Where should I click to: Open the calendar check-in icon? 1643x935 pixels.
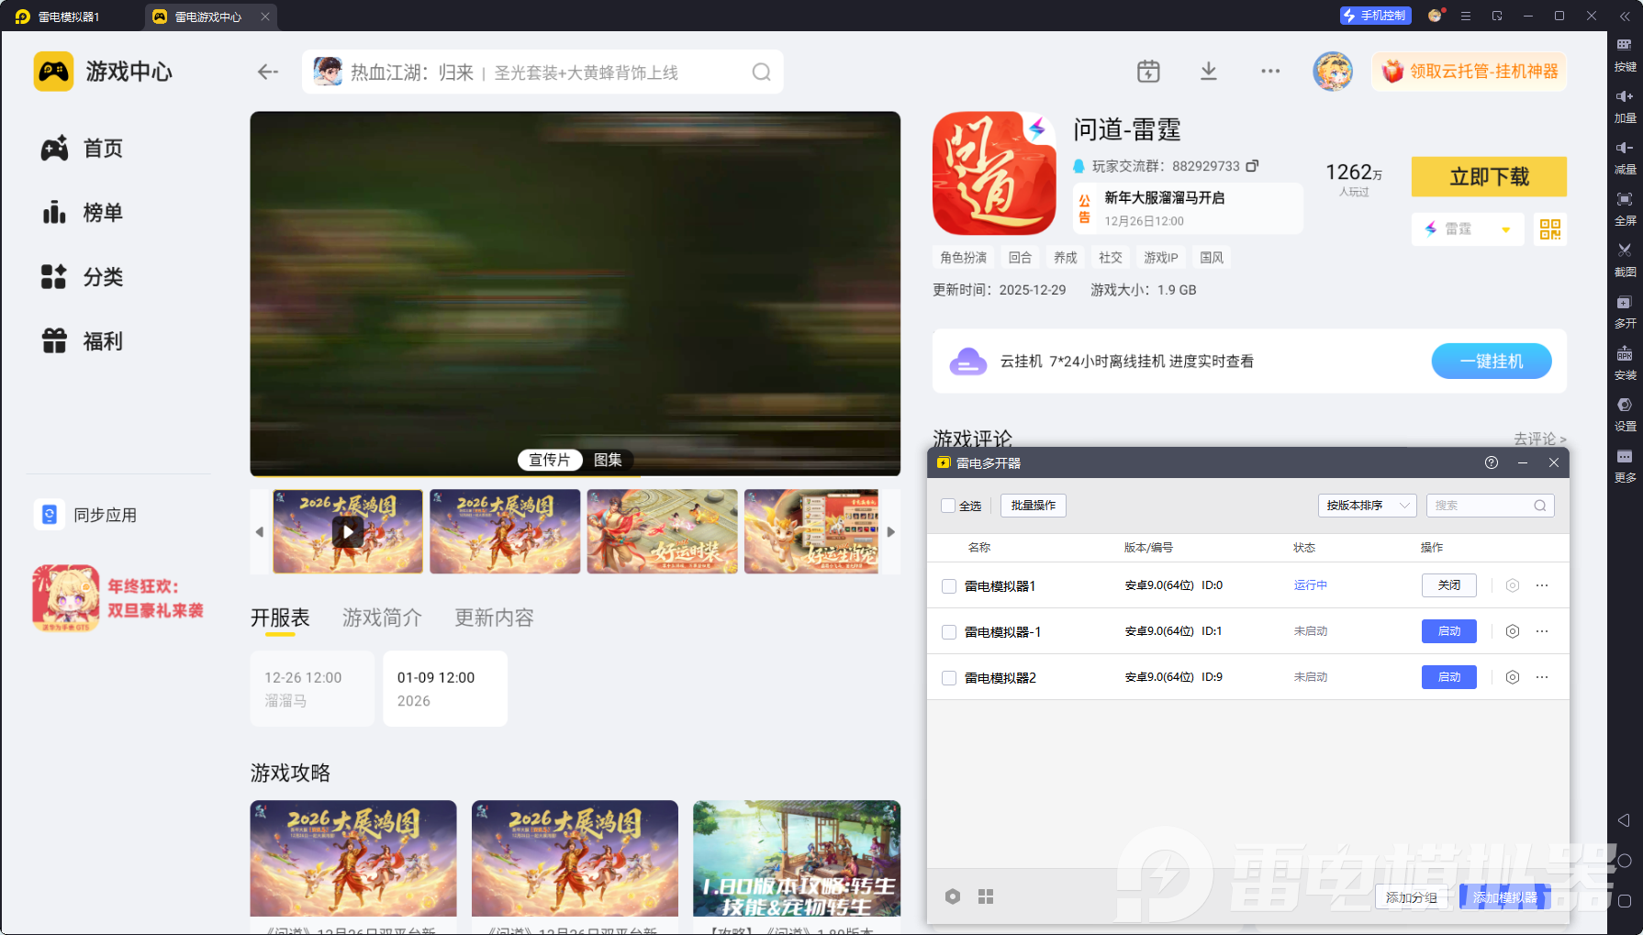click(1148, 72)
